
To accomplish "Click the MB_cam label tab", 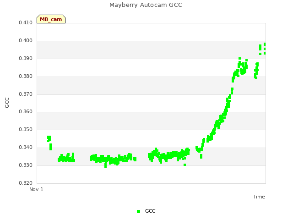I will tap(51, 19).
